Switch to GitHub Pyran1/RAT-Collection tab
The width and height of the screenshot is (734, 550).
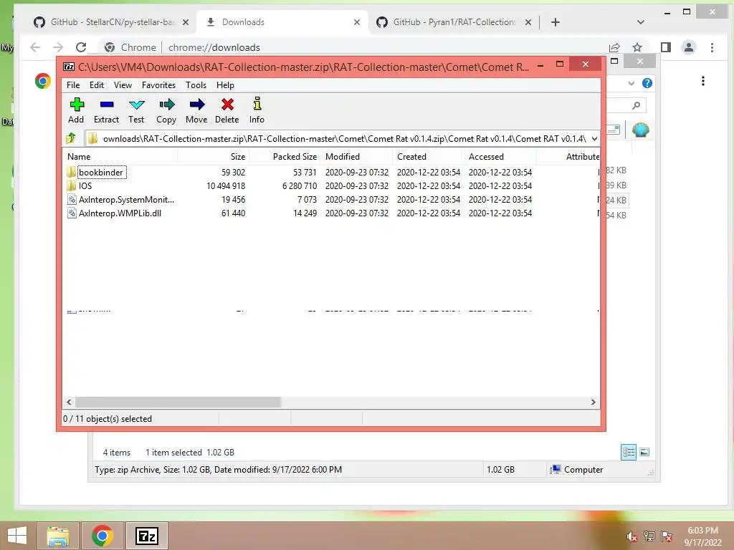pos(453,22)
